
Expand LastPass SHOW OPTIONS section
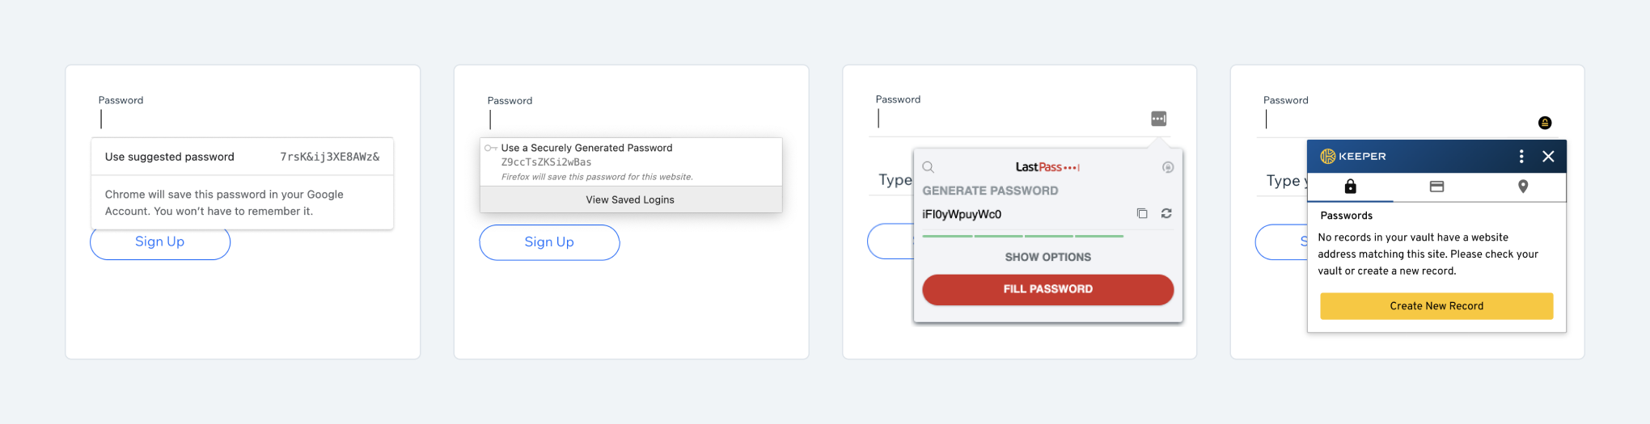(x=1047, y=257)
